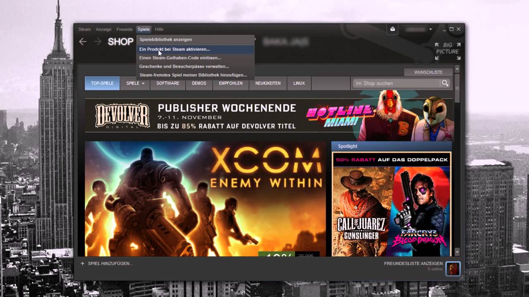Click FREUNDESLISTE ANZEIGEN

[x=413, y=263]
